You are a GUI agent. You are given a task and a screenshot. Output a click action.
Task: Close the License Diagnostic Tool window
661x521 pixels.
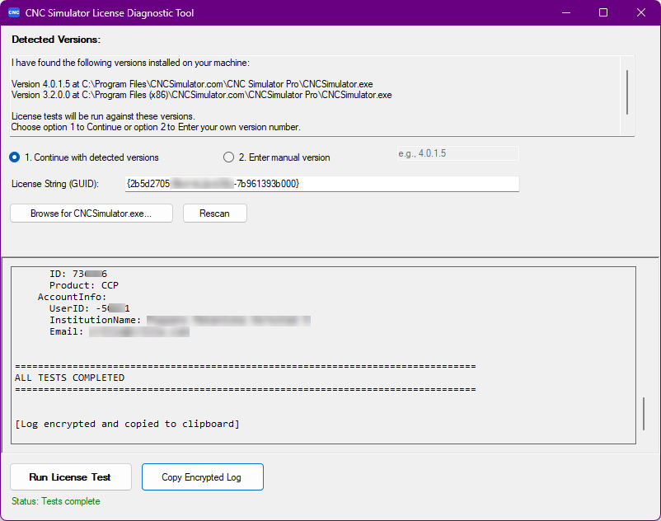click(x=641, y=12)
